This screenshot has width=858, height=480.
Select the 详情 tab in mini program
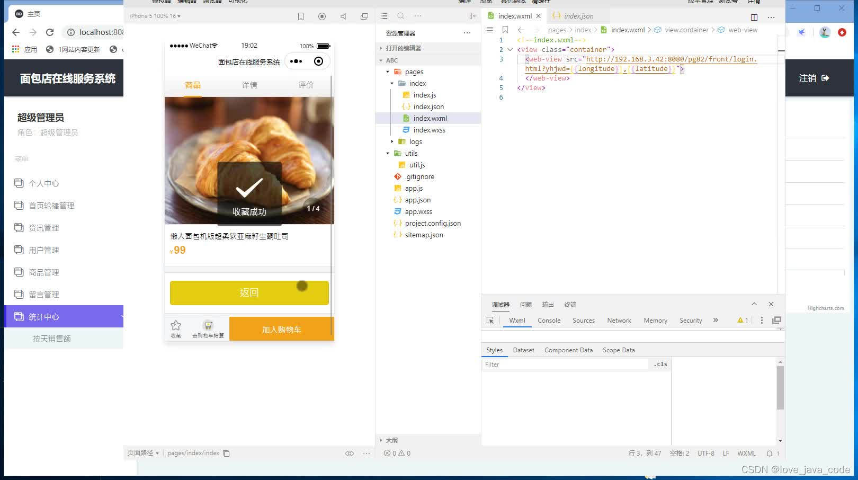[x=249, y=85]
